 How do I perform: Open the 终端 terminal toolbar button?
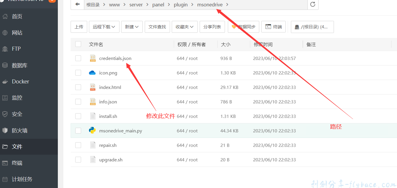(273, 27)
